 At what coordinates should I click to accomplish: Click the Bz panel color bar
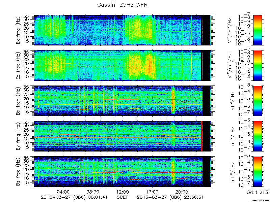257,171
